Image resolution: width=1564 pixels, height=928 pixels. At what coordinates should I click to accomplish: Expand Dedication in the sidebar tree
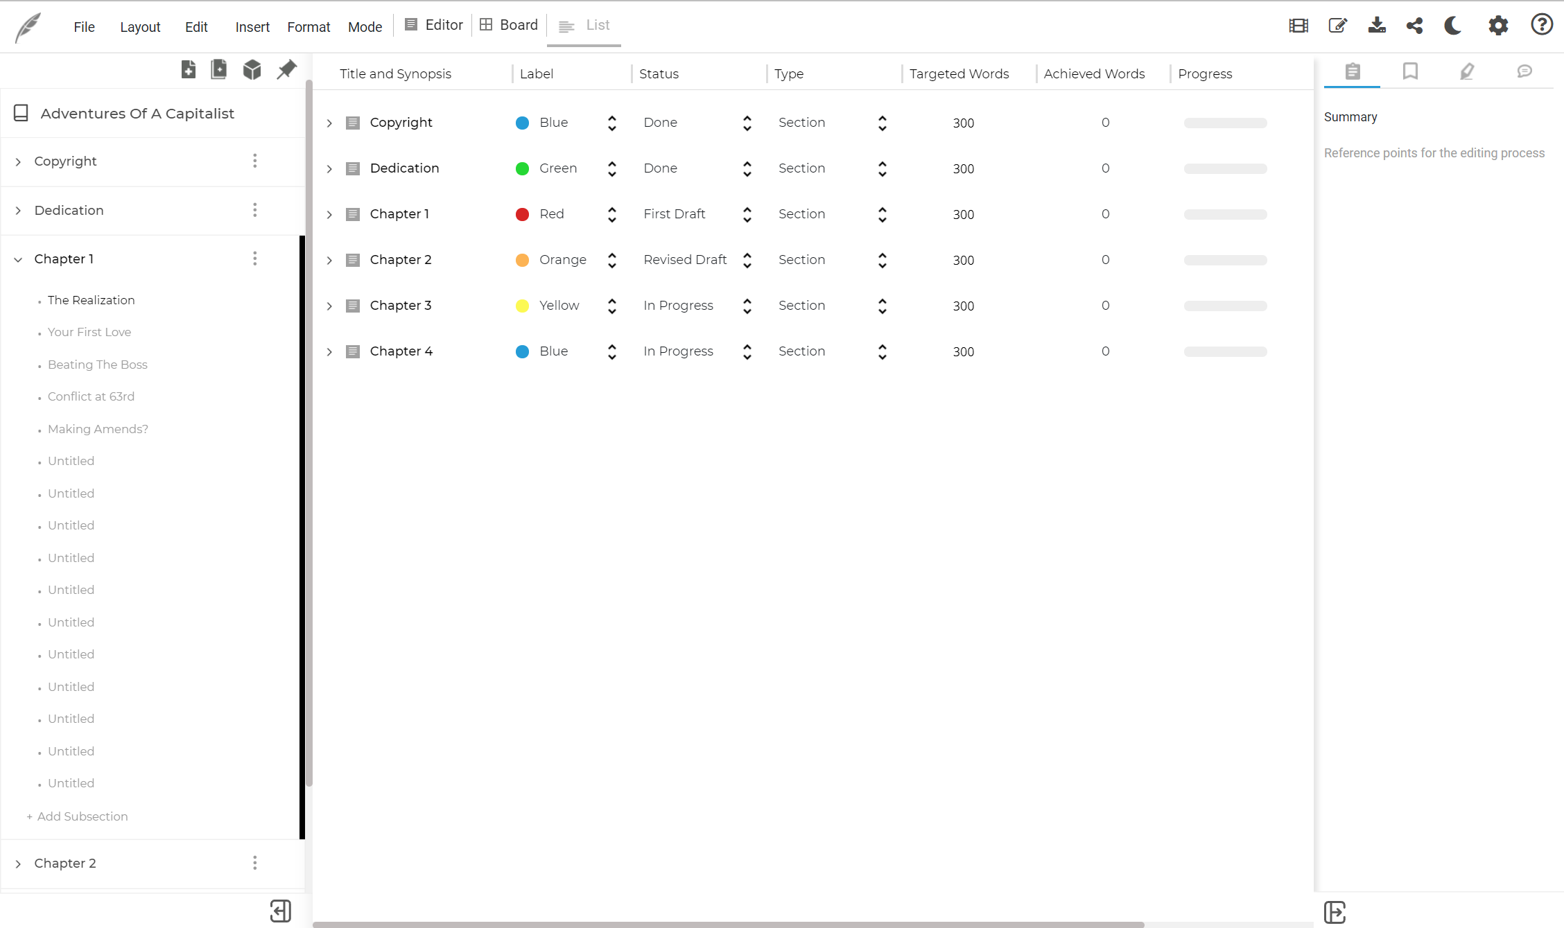click(x=19, y=211)
